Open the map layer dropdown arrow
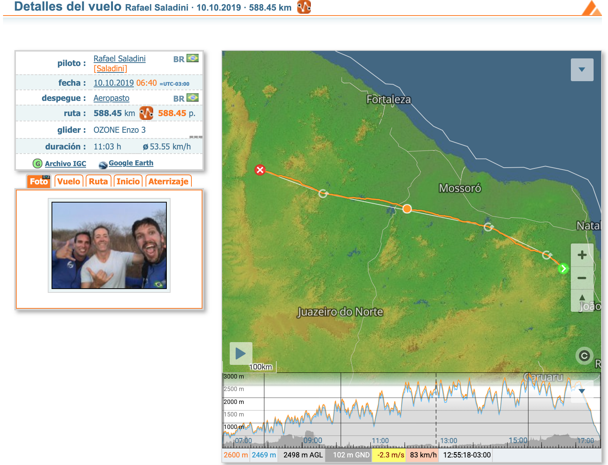The height and width of the screenshot is (465, 608). click(x=582, y=70)
